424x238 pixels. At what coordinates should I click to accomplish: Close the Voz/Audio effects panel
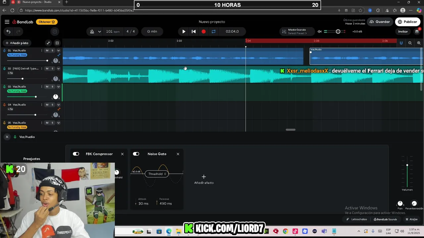tap(7, 137)
